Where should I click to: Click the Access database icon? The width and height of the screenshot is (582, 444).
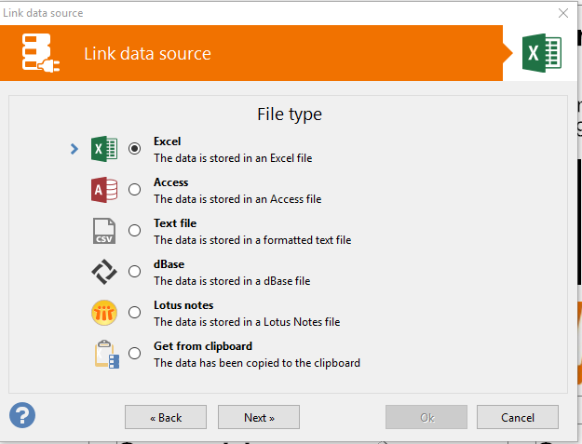(104, 190)
